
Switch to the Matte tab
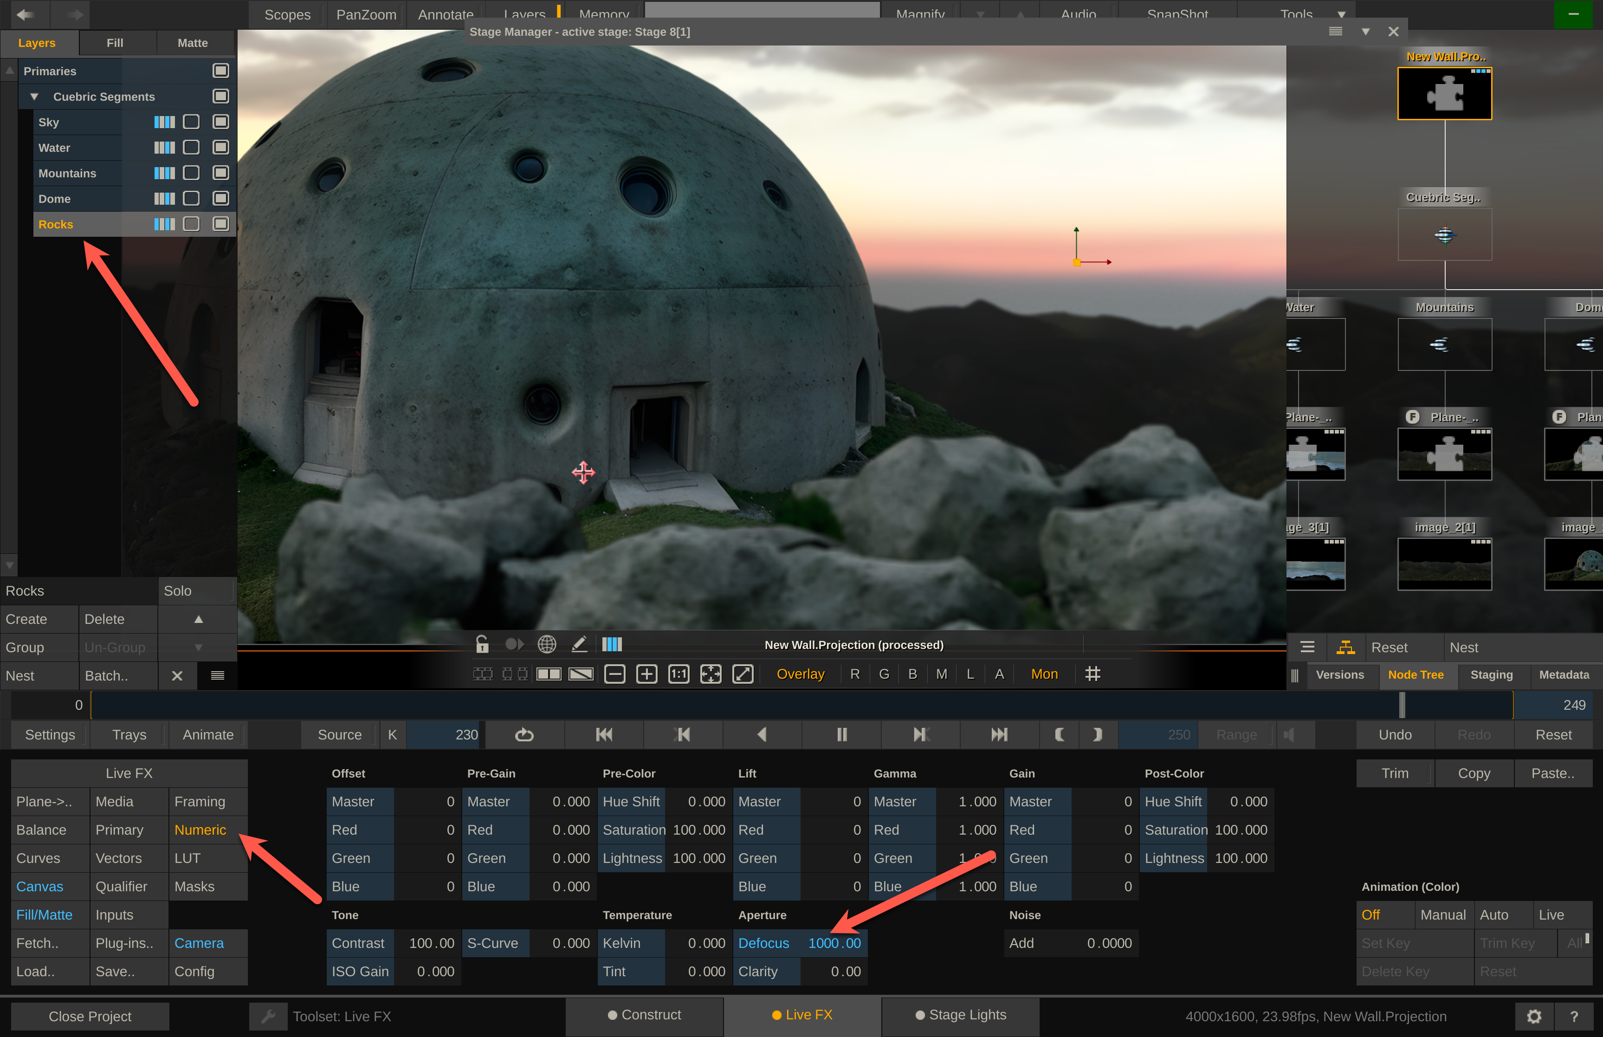point(193,43)
